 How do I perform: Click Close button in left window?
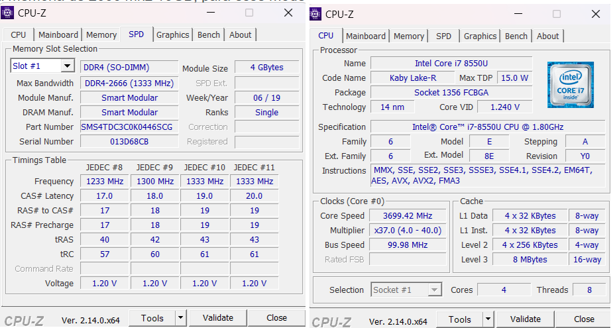[276, 318]
